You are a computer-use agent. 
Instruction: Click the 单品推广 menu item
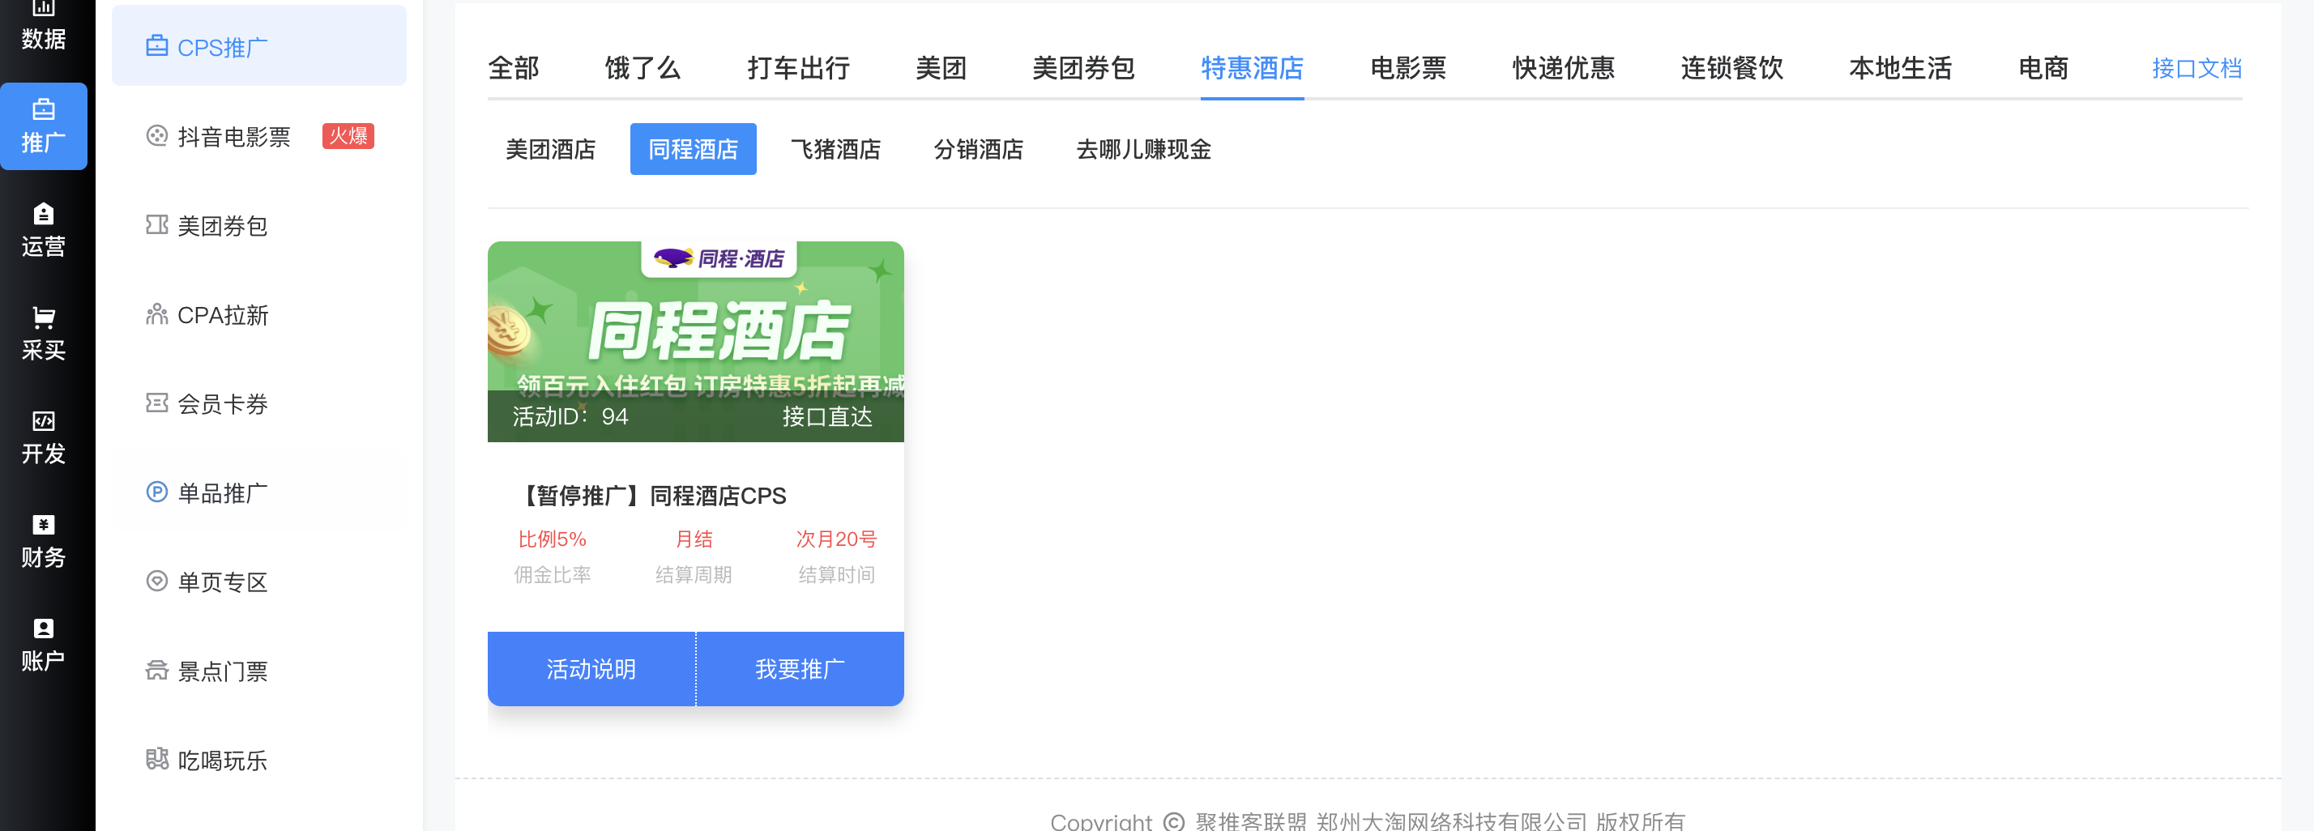[222, 492]
